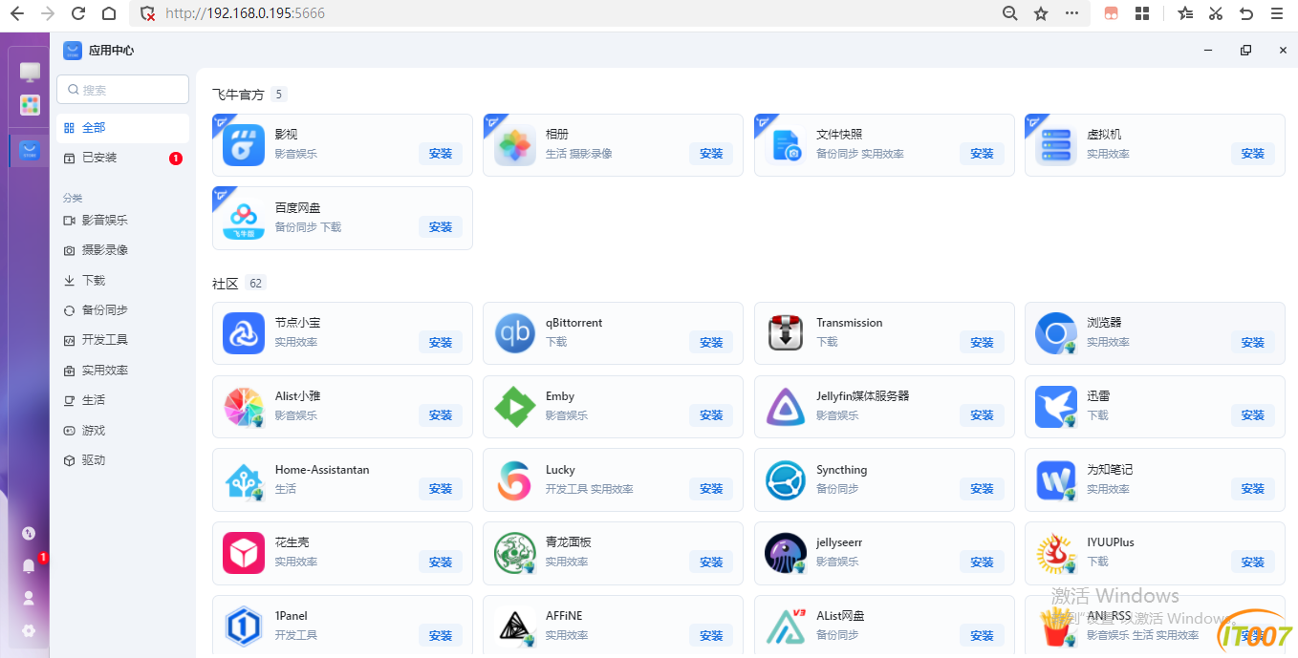Open the 迅雷 app icon
Image resolution: width=1298 pixels, height=658 pixels.
(1056, 407)
